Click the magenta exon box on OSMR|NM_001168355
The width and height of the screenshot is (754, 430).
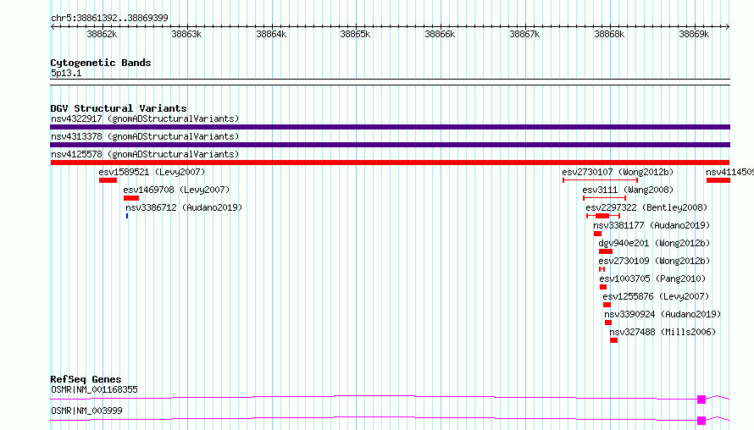[x=701, y=400]
